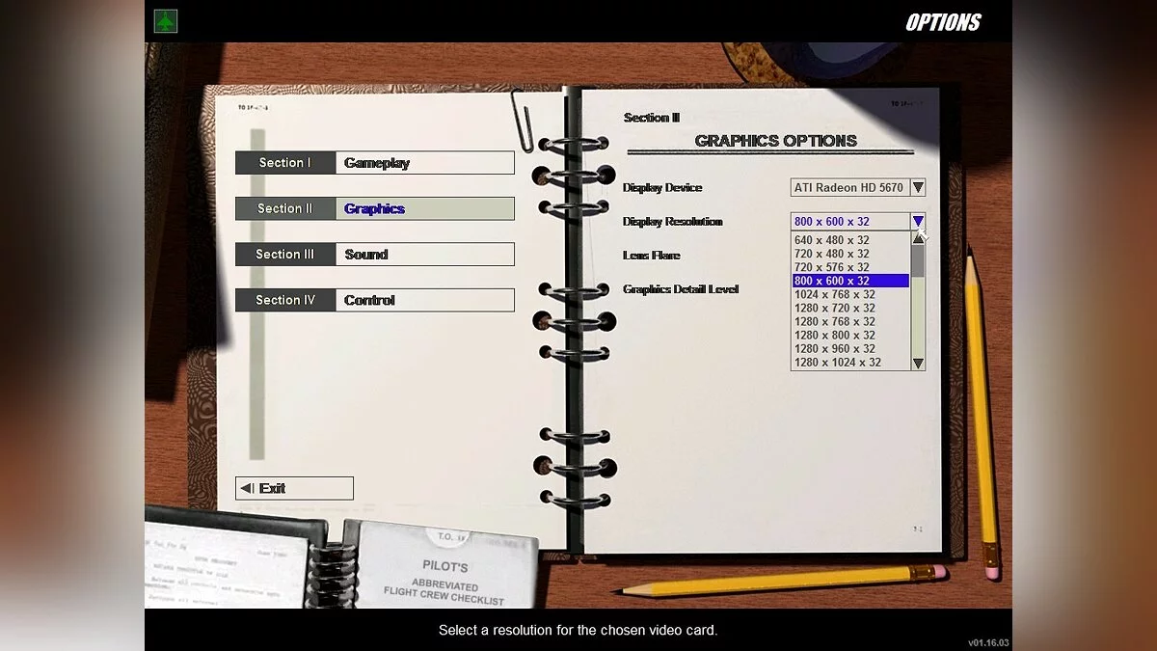Pick 1280 x 768 x 32 option

pyautogui.click(x=850, y=321)
